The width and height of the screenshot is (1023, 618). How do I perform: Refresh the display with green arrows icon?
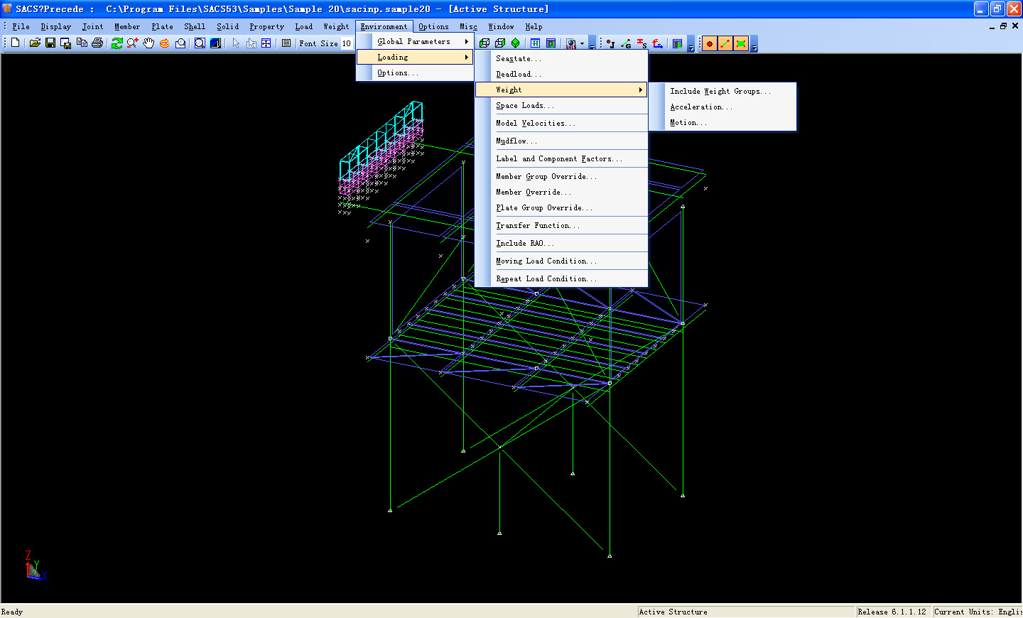coord(117,43)
